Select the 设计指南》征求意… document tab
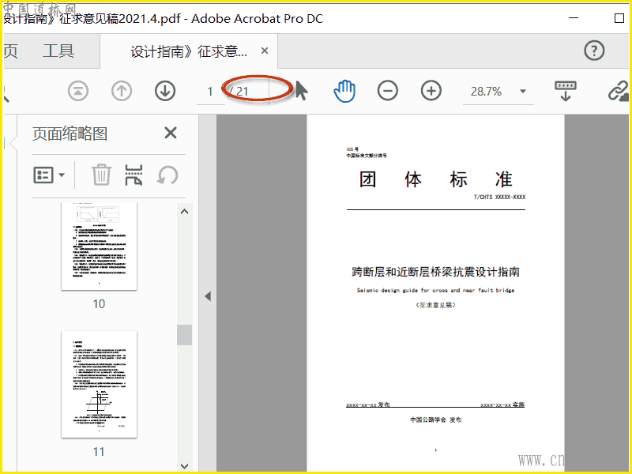The image size is (632, 474). click(189, 51)
